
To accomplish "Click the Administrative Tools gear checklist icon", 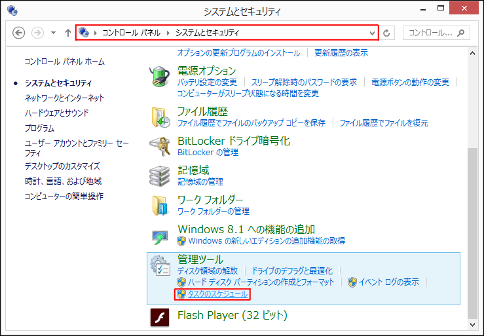I will click(x=160, y=265).
